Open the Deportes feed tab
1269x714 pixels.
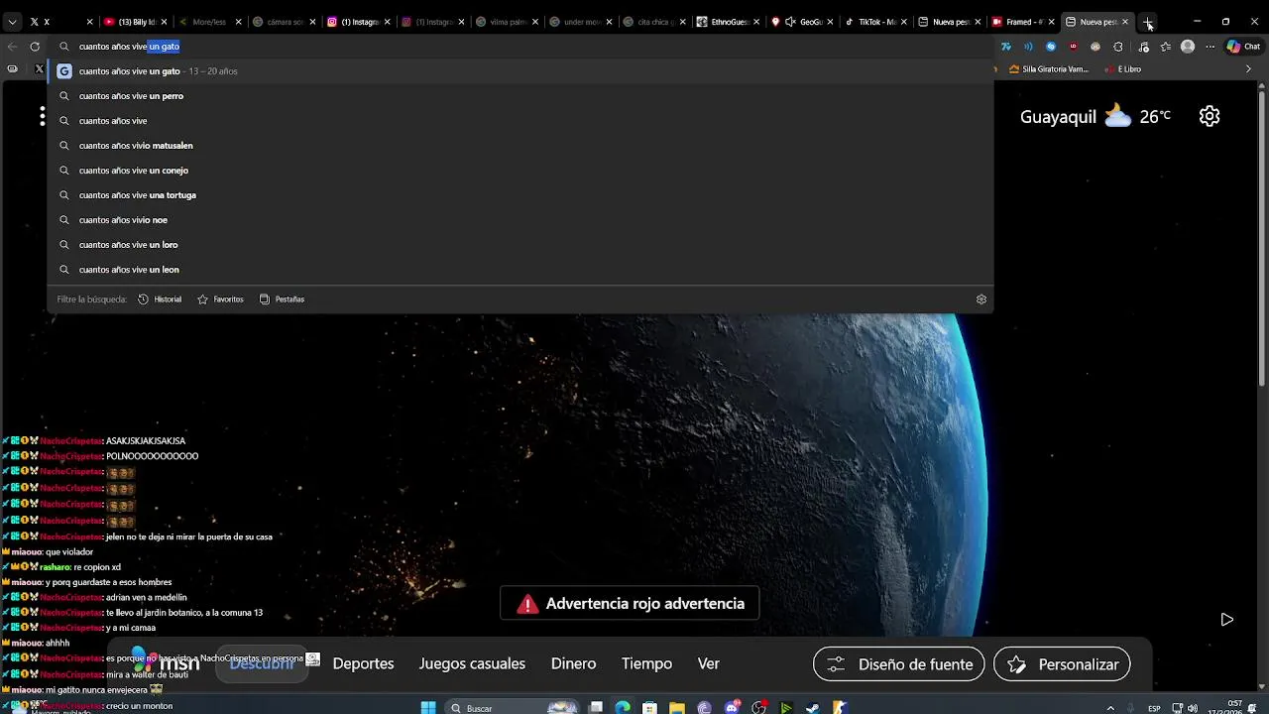363,663
